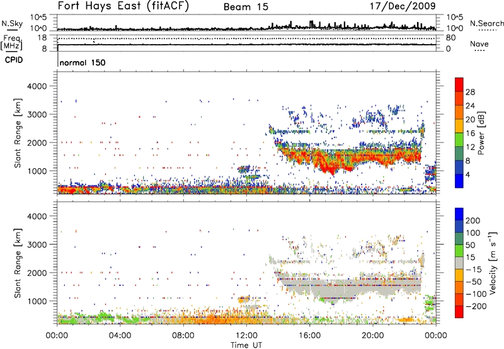Click the "N.Sky" legend label
Viewport: 504px width, 349px height.
pos(12,23)
